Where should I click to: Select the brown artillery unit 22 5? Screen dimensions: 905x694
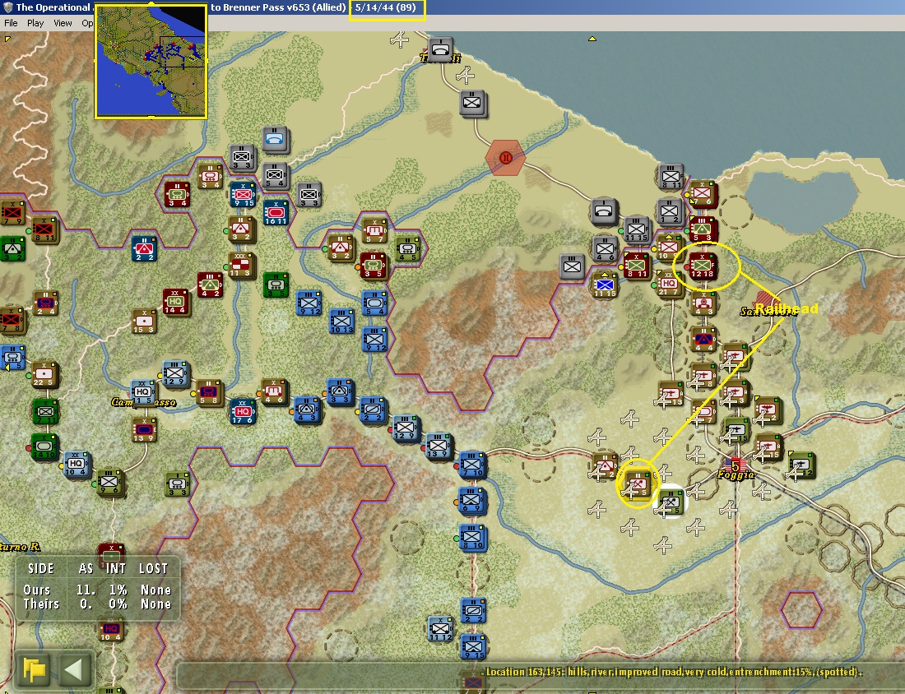tap(44, 374)
